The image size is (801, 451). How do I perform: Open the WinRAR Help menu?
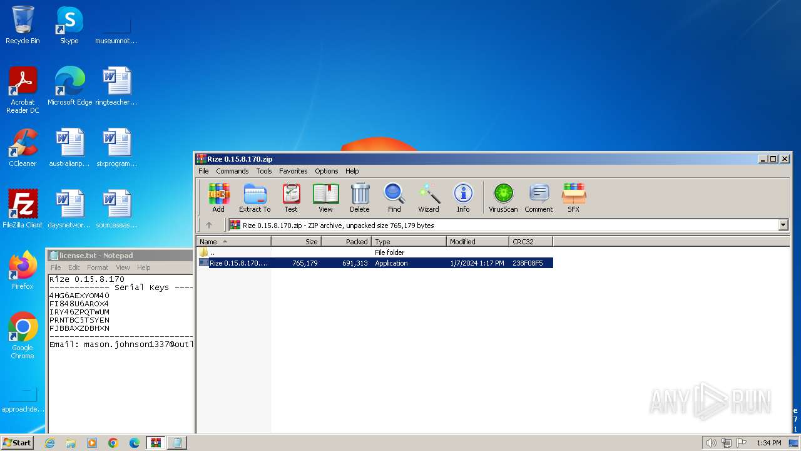[x=352, y=171]
